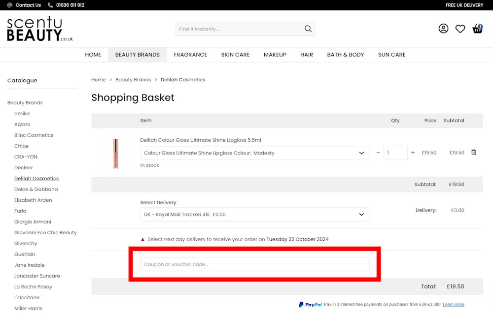Viewport: 493px width, 316px height.
Task: Select Giorgio Armani in the catalogue
Action: [x=33, y=222]
